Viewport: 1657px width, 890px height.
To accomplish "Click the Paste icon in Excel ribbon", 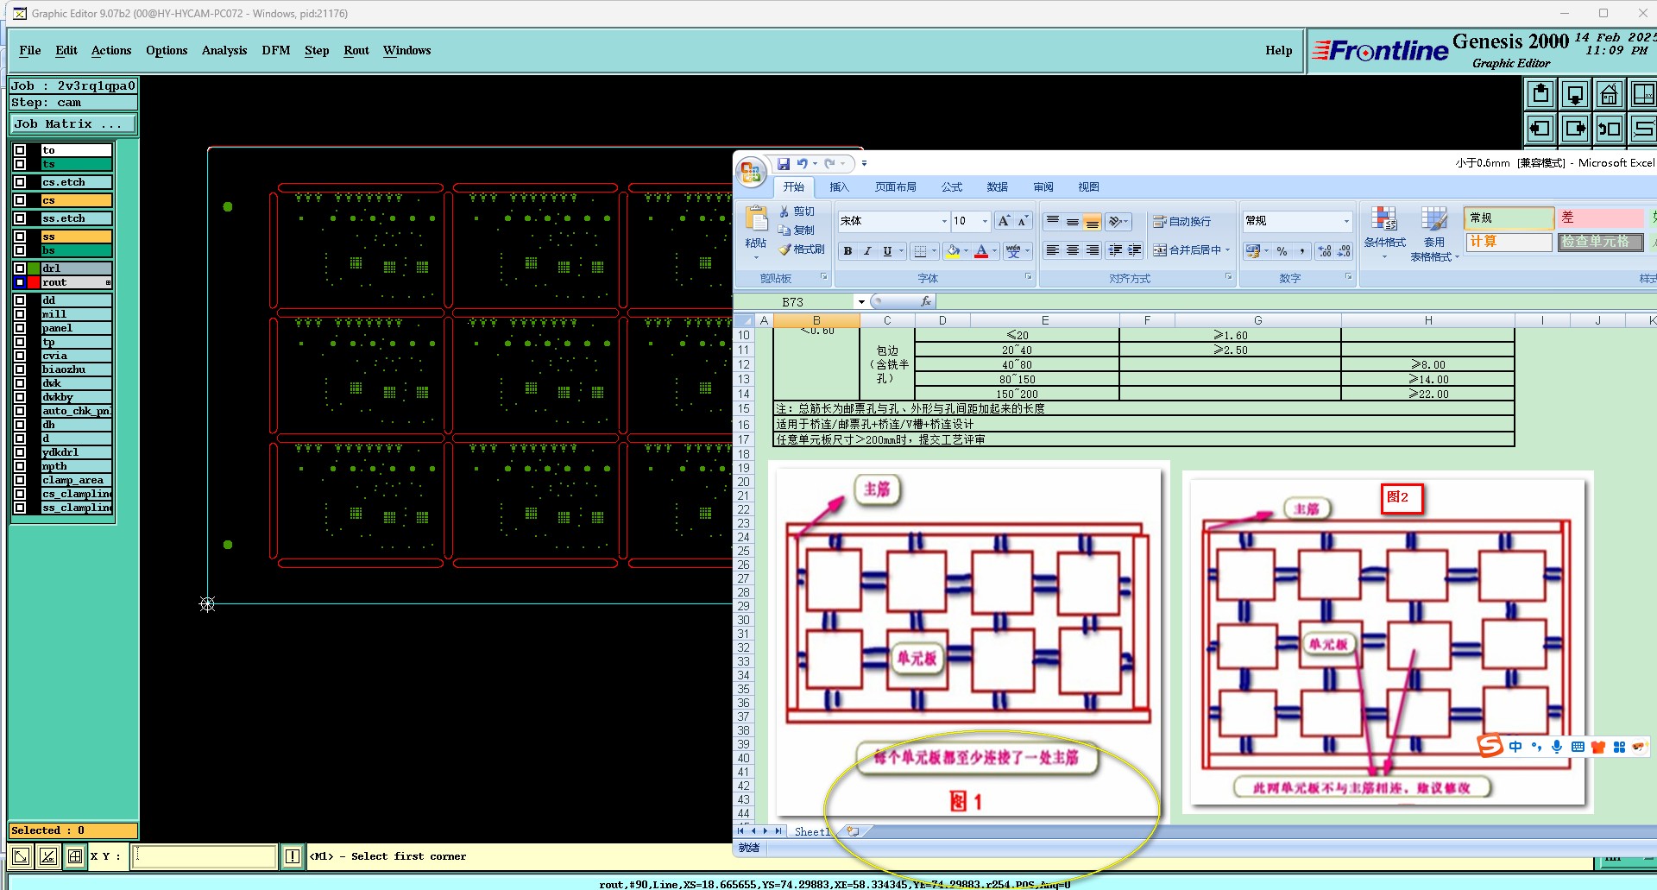I will (756, 218).
